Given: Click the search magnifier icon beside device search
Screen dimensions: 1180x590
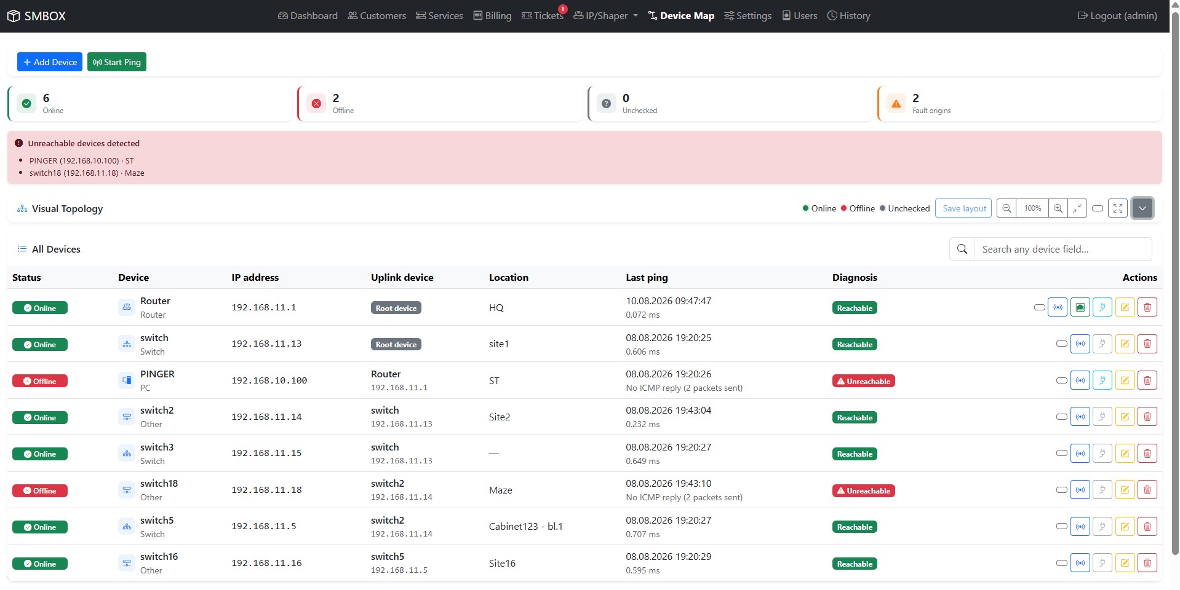Looking at the screenshot, I should [x=962, y=249].
